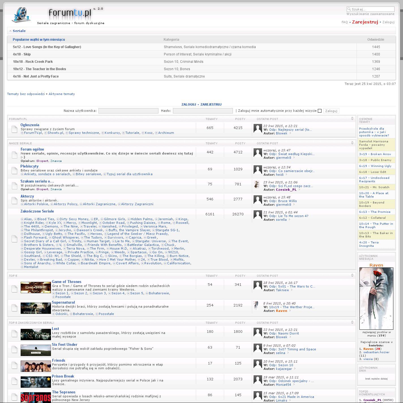Open the Game of Thrones banner image
Screen dimensions: 403x403
coord(36,287)
